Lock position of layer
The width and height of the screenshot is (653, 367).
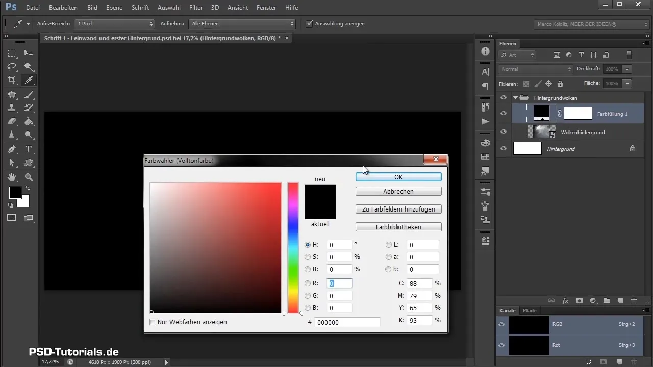(x=548, y=84)
